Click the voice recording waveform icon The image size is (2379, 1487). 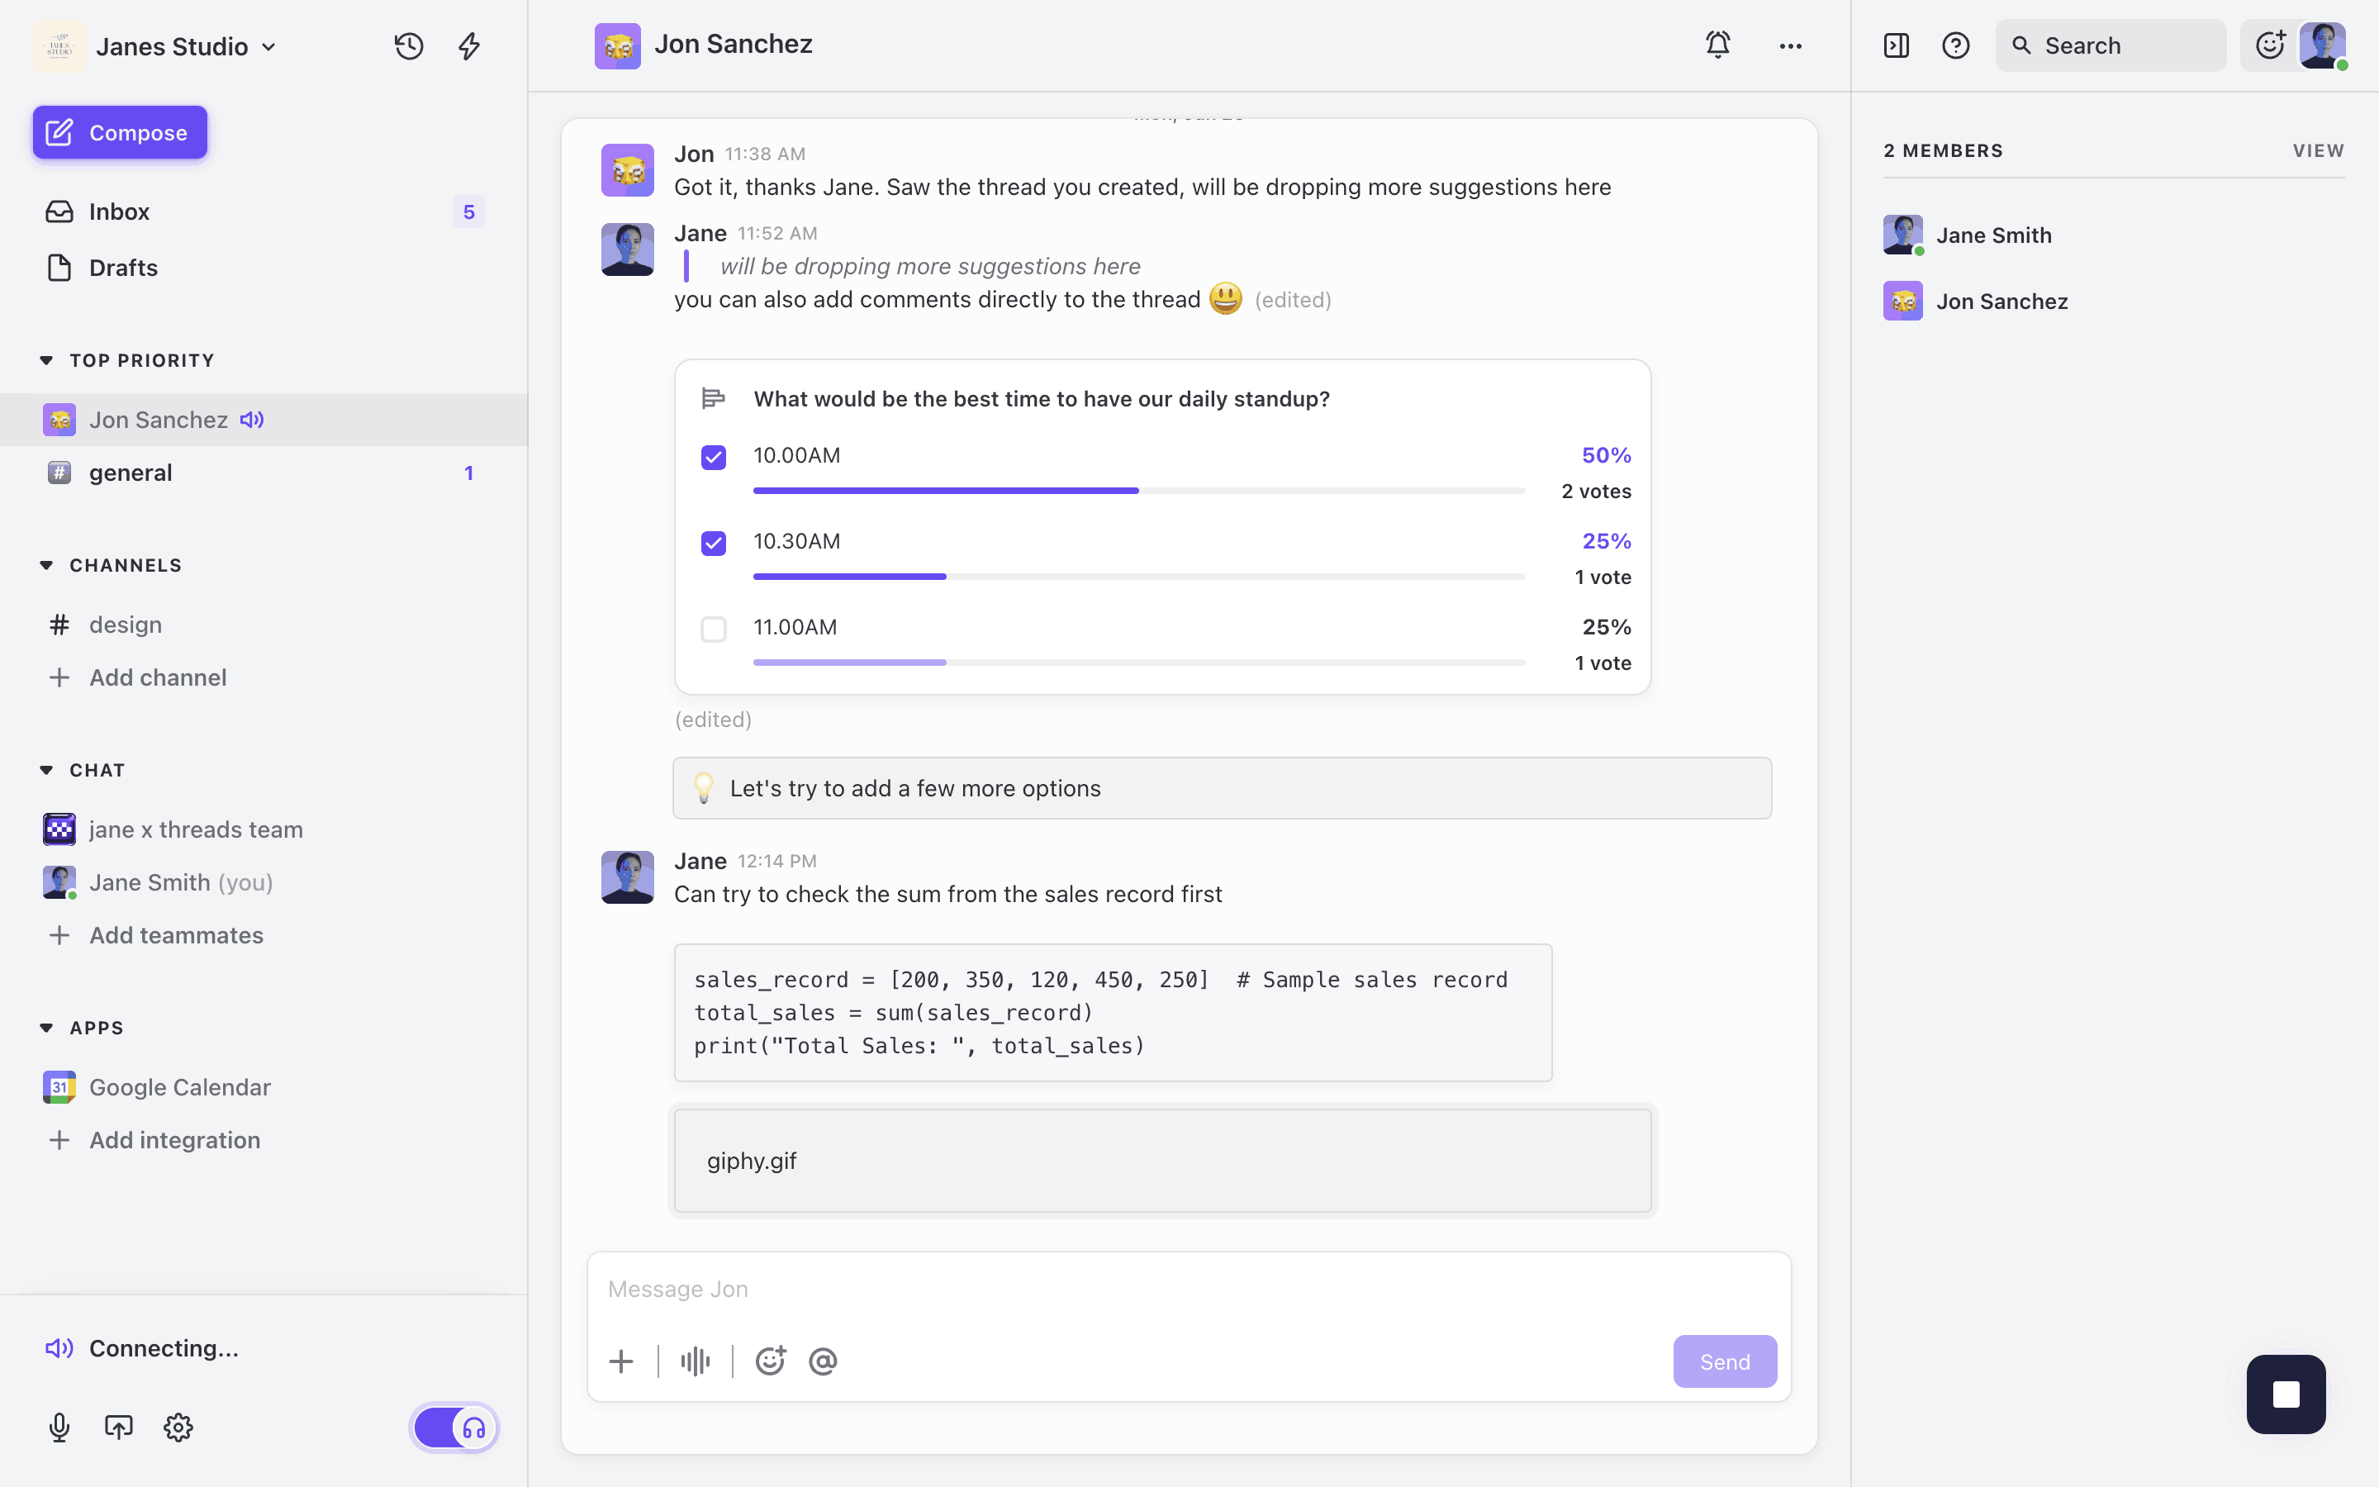[x=695, y=1361]
